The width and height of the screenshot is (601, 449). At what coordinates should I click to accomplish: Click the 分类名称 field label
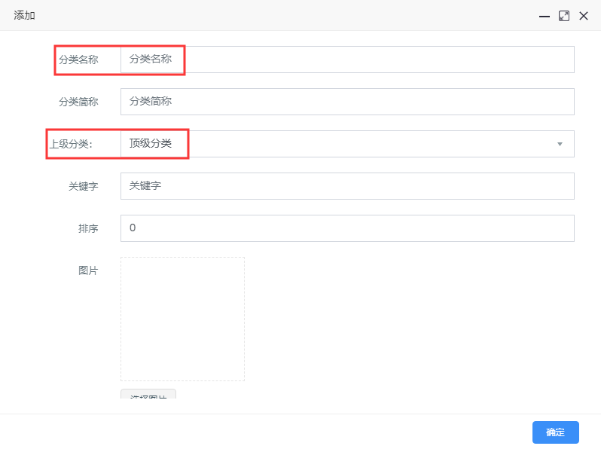point(78,60)
